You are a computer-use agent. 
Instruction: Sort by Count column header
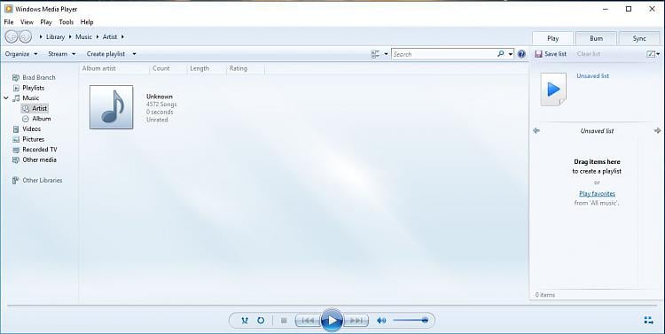click(x=168, y=68)
